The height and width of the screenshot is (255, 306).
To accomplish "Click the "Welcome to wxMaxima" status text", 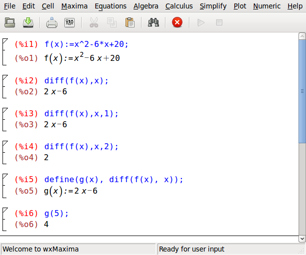I will [40, 249].
